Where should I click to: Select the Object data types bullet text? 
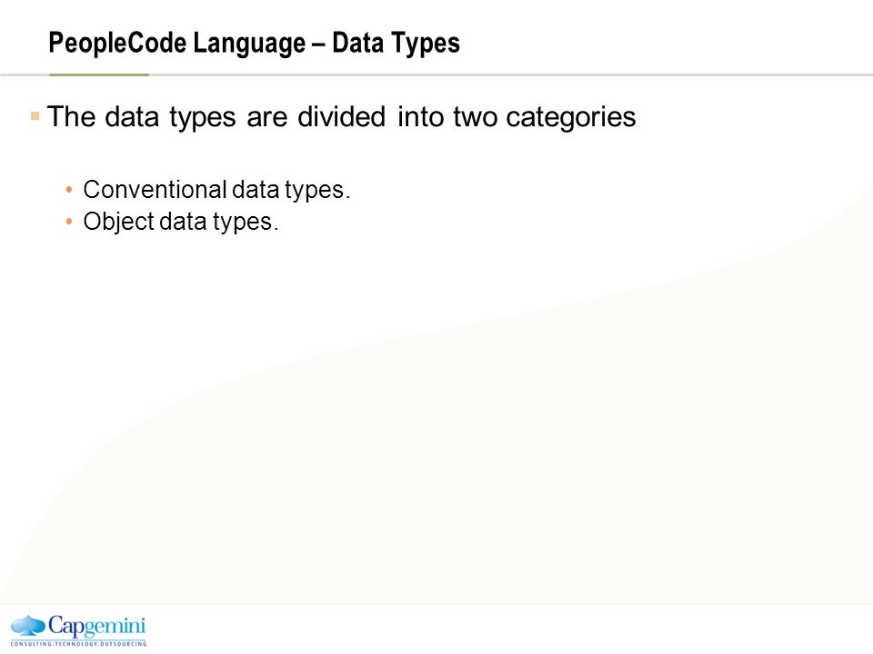coord(180,222)
